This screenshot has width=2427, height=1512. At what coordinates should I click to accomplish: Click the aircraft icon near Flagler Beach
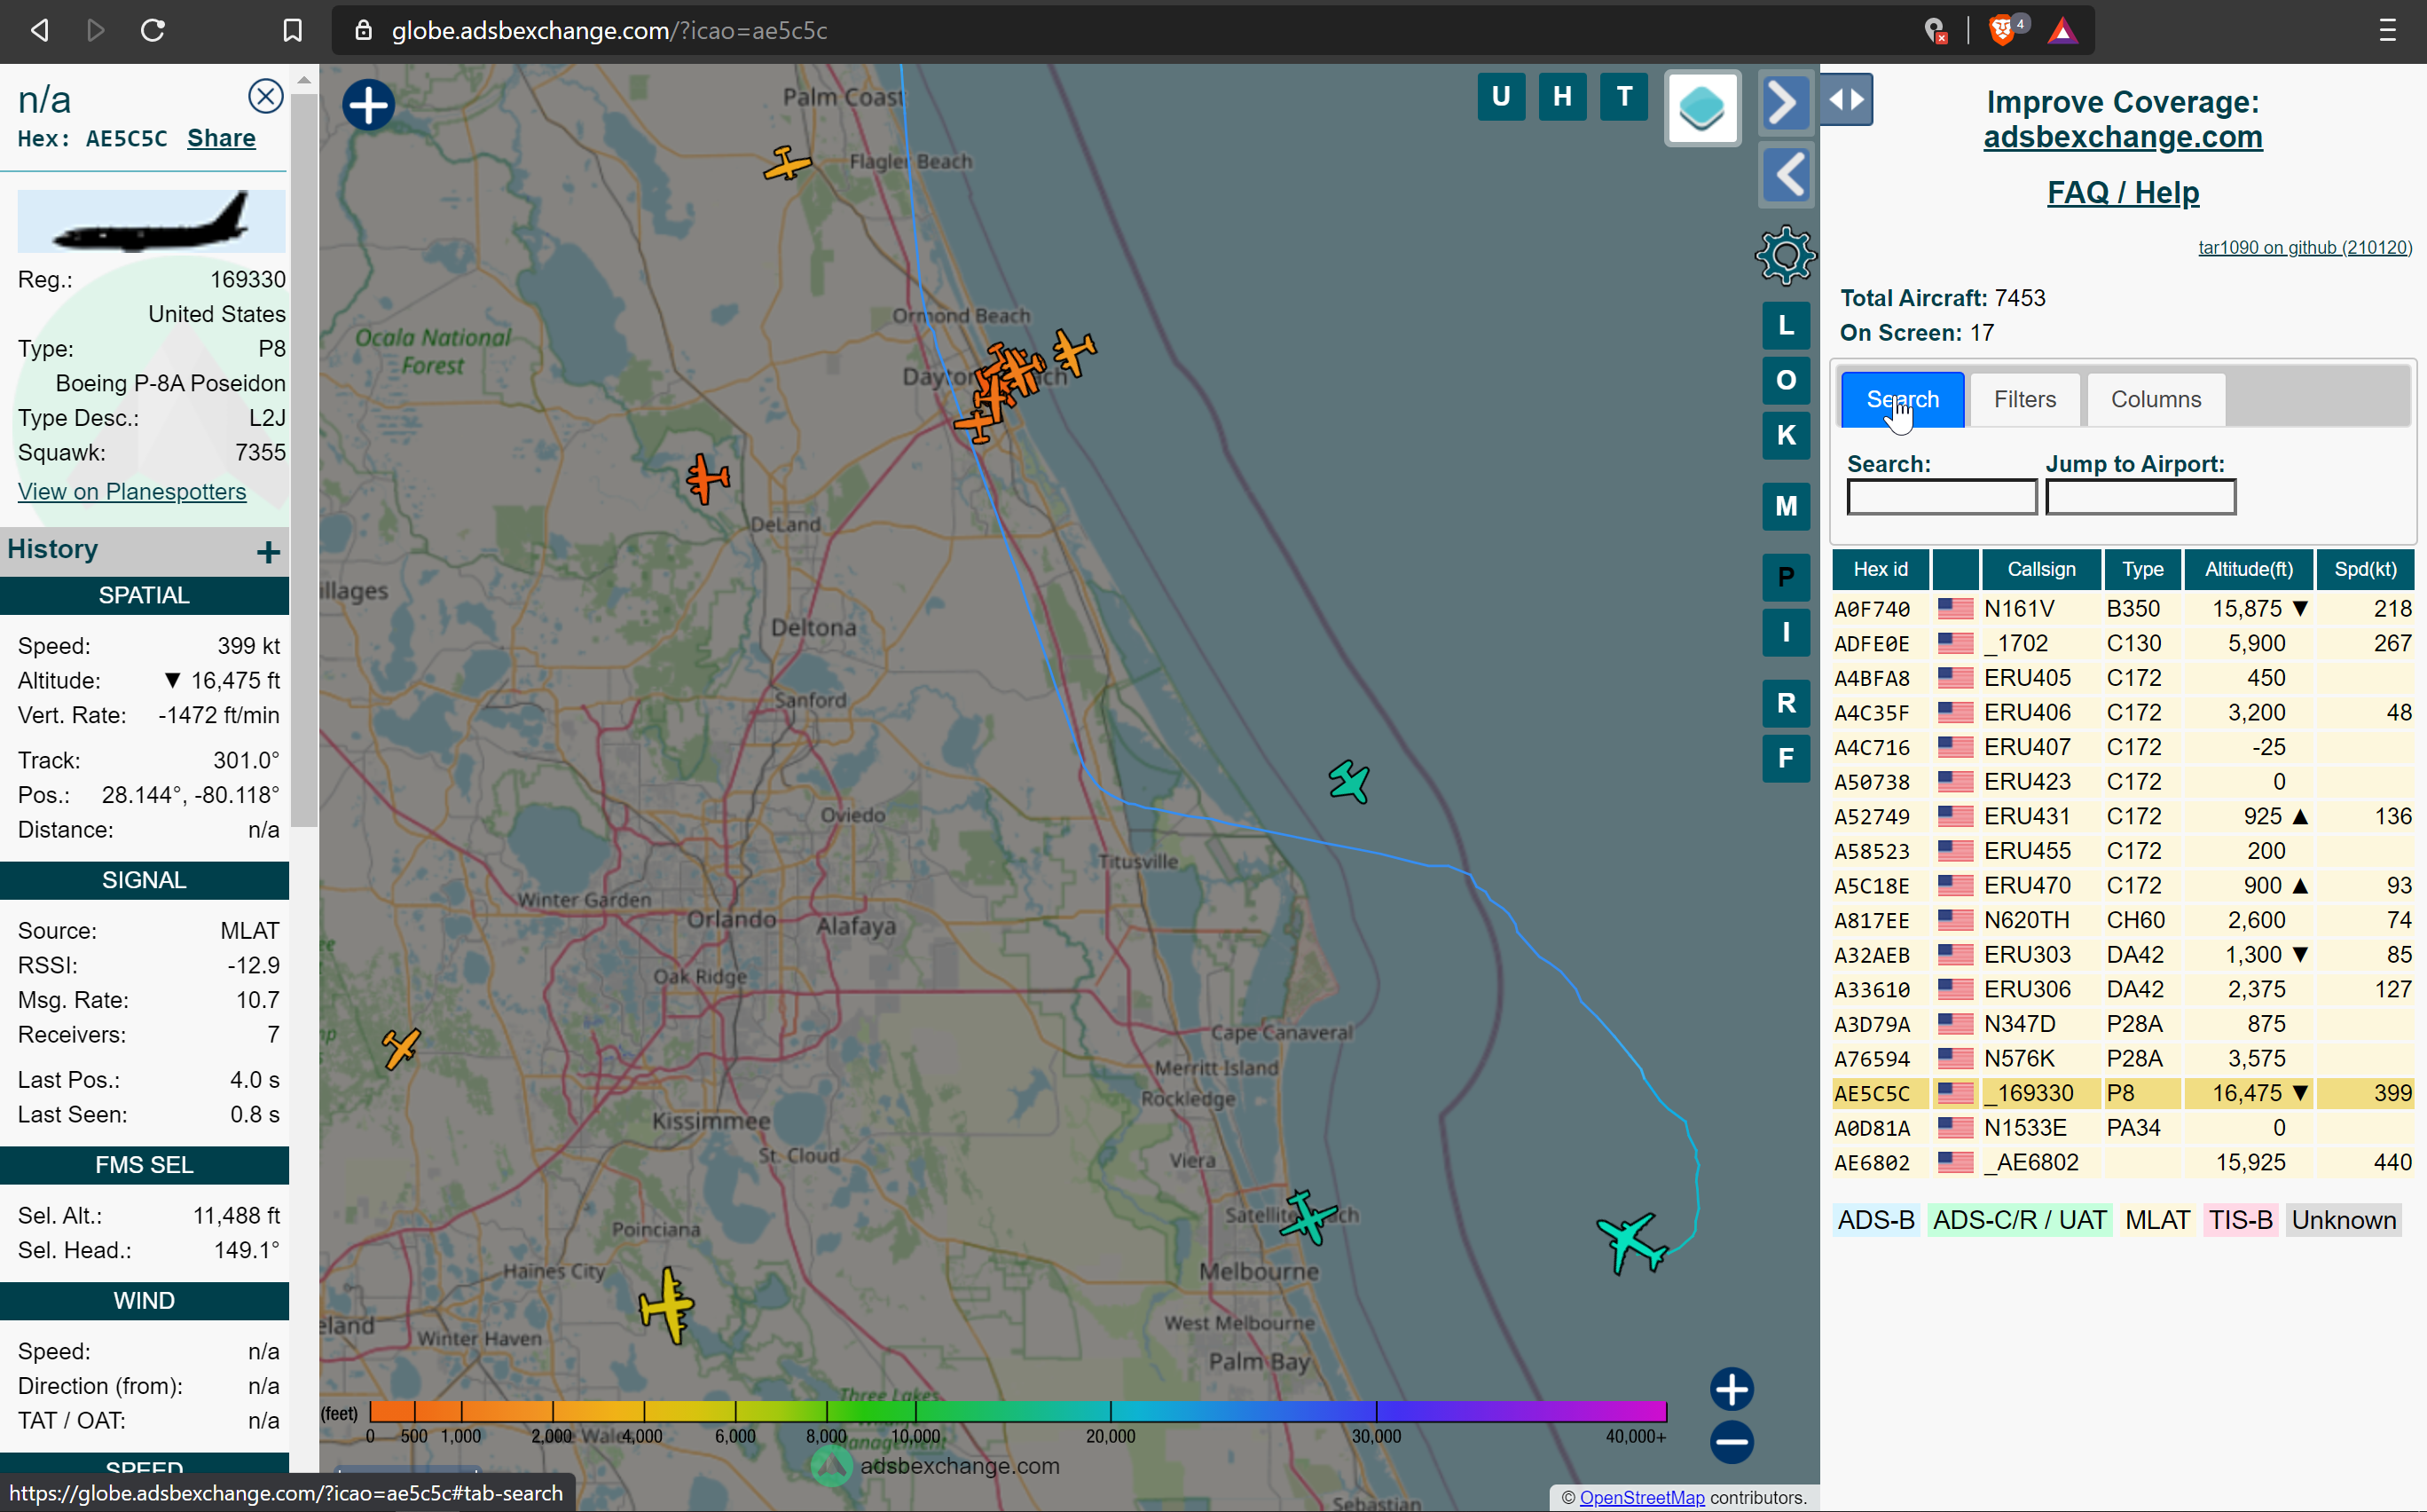787,163
